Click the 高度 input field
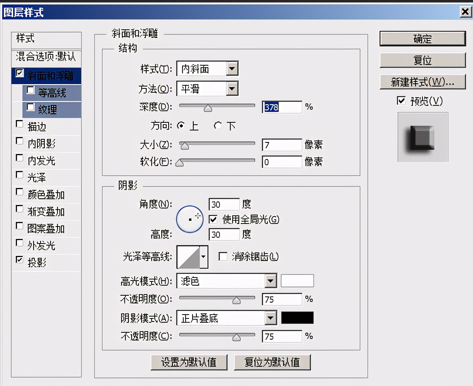This screenshot has width=473, height=386. [224, 234]
